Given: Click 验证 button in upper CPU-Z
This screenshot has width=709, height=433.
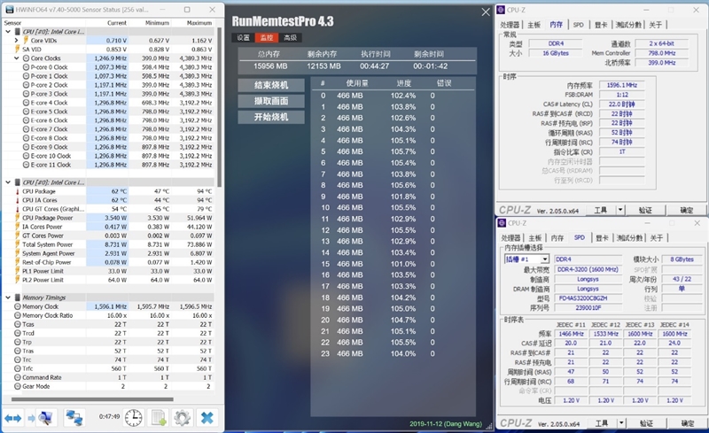Looking at the screenshot, I should (x=645, y=210).
